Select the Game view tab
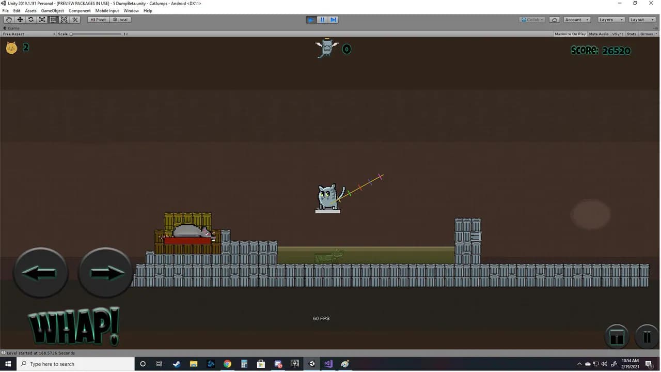 pos(12,28)
